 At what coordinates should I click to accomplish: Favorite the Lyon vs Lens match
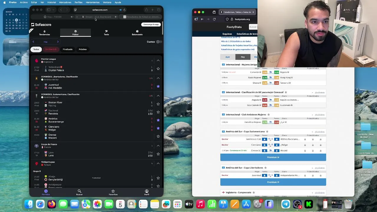click(x=158, y=154)
